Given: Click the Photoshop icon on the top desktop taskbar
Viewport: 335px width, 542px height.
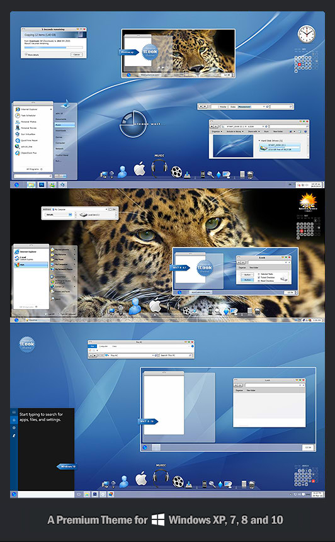Looking at the screenshot, I should pos(42,184).
